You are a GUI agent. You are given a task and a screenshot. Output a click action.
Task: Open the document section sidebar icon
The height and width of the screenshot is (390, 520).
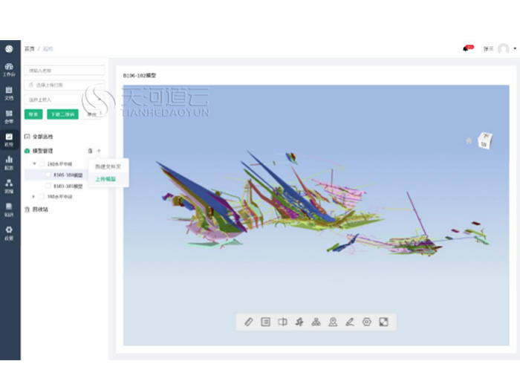click(9, 94)
